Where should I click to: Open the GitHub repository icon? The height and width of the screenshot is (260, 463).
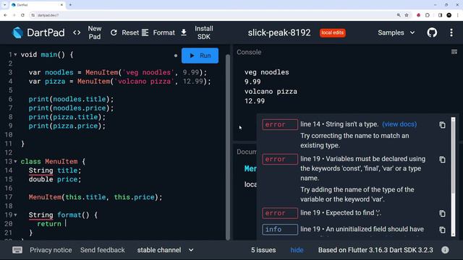(432, 32)
